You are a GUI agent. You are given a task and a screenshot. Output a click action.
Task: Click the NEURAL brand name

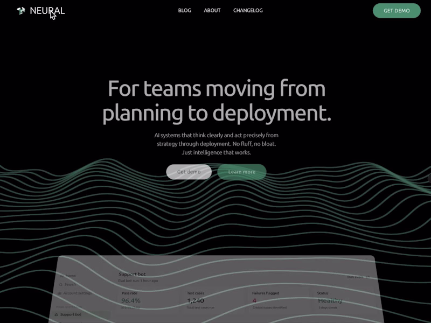coord(47,11)
